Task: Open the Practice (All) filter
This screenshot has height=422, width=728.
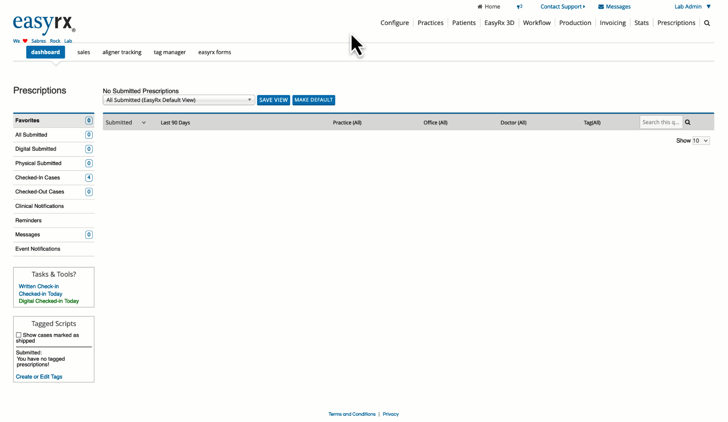Action: [347, 123]
